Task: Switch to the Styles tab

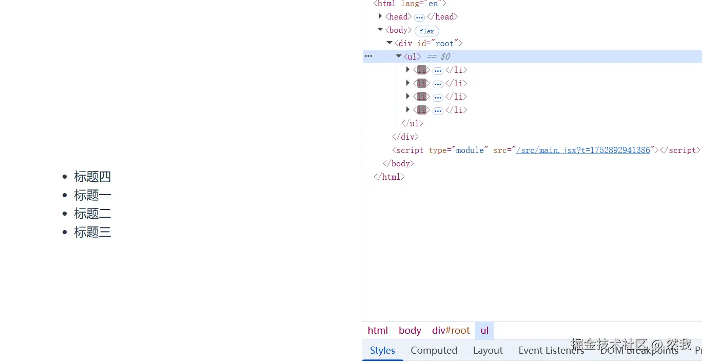Action: tap(383, 350)
